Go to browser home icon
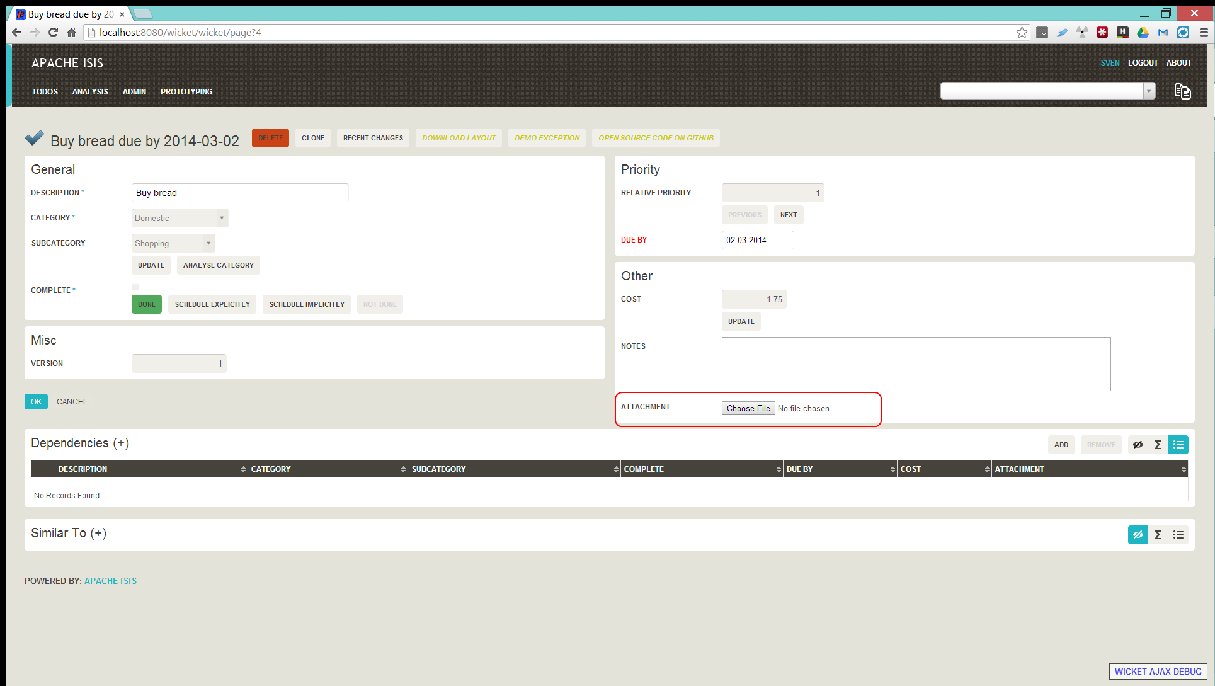The image size is (1215, 686). pos(71,33)
